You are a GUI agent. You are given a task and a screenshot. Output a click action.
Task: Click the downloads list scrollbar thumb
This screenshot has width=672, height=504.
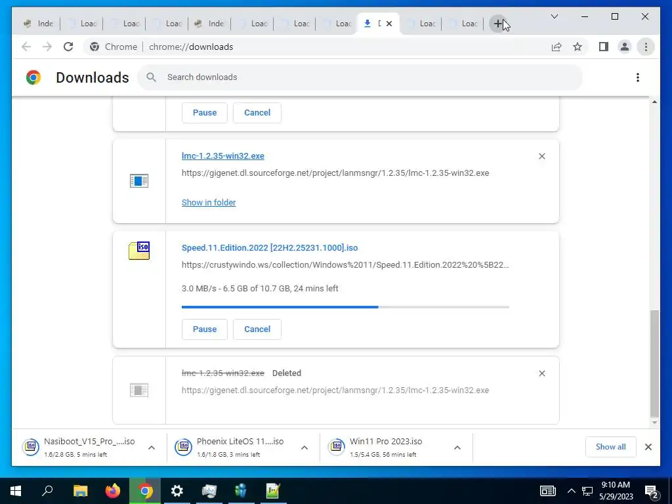654,364
